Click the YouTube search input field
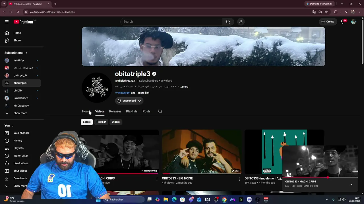Image resolution: width=364 pixels, height=204 pixels. coord(171,22)
